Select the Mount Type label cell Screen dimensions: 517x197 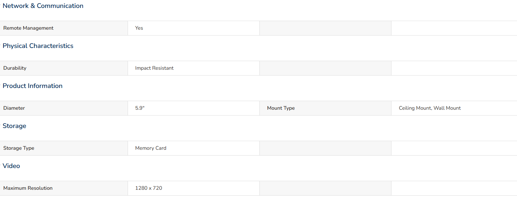coord(325,108)
